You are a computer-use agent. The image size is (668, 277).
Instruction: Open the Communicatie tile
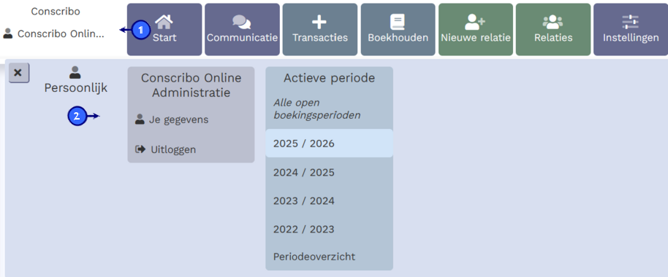[x=242, y=30]
